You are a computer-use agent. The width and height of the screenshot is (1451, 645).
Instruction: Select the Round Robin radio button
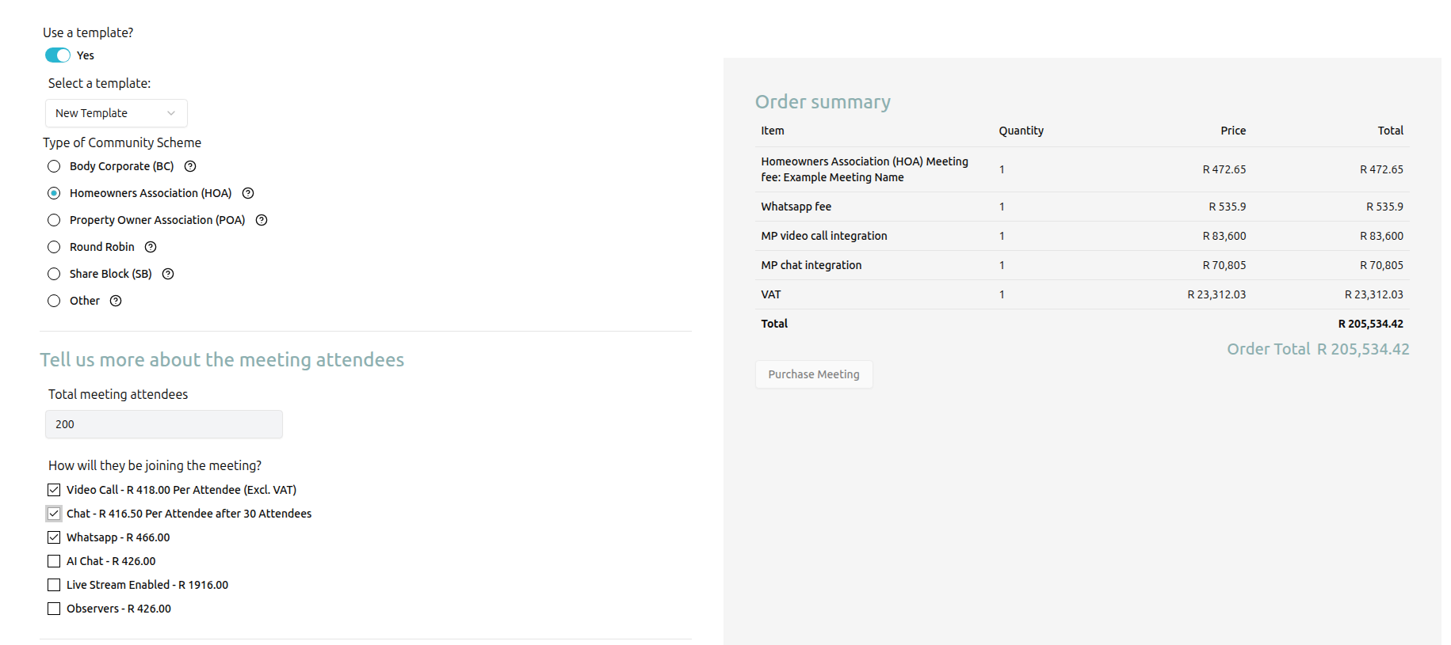tap(54, 247)
